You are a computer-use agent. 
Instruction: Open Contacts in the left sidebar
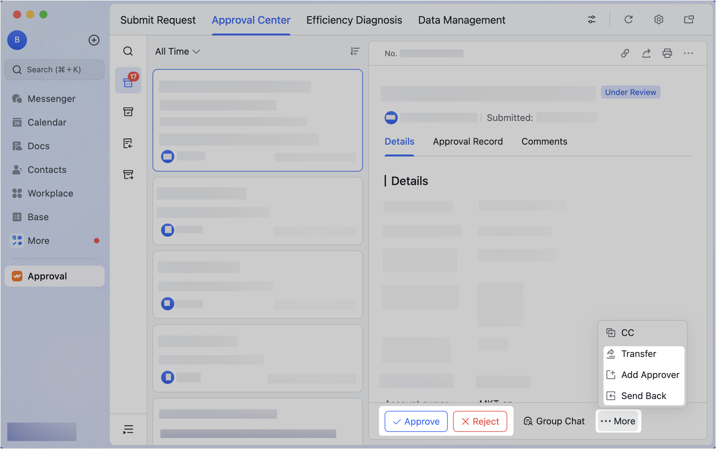pyautogui.click(x=55, y=170)
